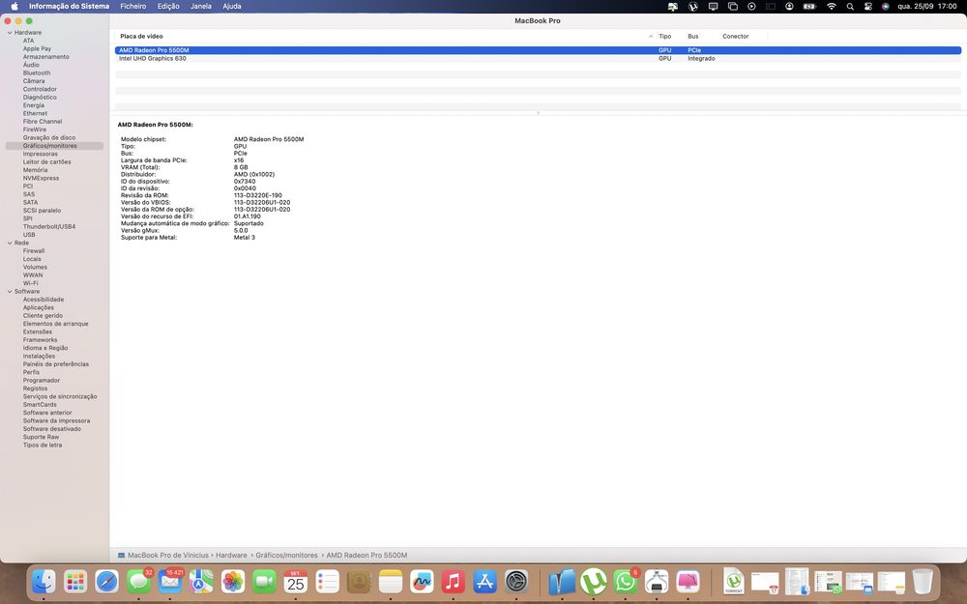Open battery status in menu bar
967x604 pixels.
coord(809,6)
